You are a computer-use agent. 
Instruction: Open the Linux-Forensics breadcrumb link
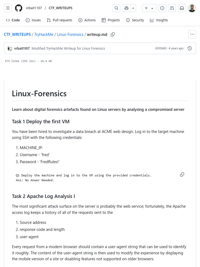click(70, 34)
